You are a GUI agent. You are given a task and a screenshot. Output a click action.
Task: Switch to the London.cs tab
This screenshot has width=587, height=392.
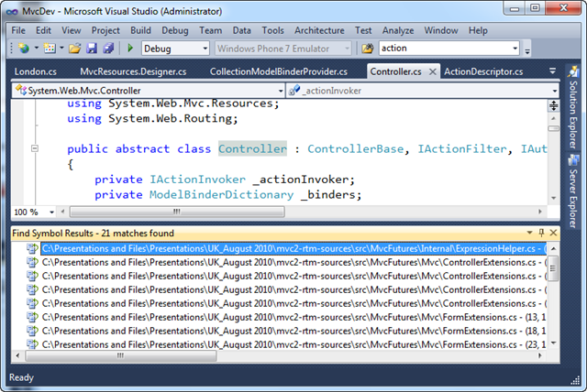pos(36,71)
